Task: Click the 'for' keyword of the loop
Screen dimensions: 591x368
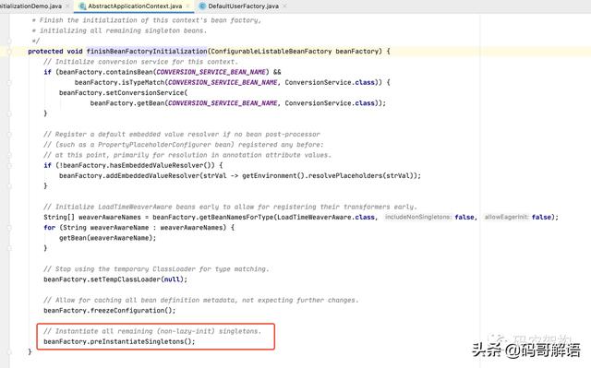Action: click(49, 227)
